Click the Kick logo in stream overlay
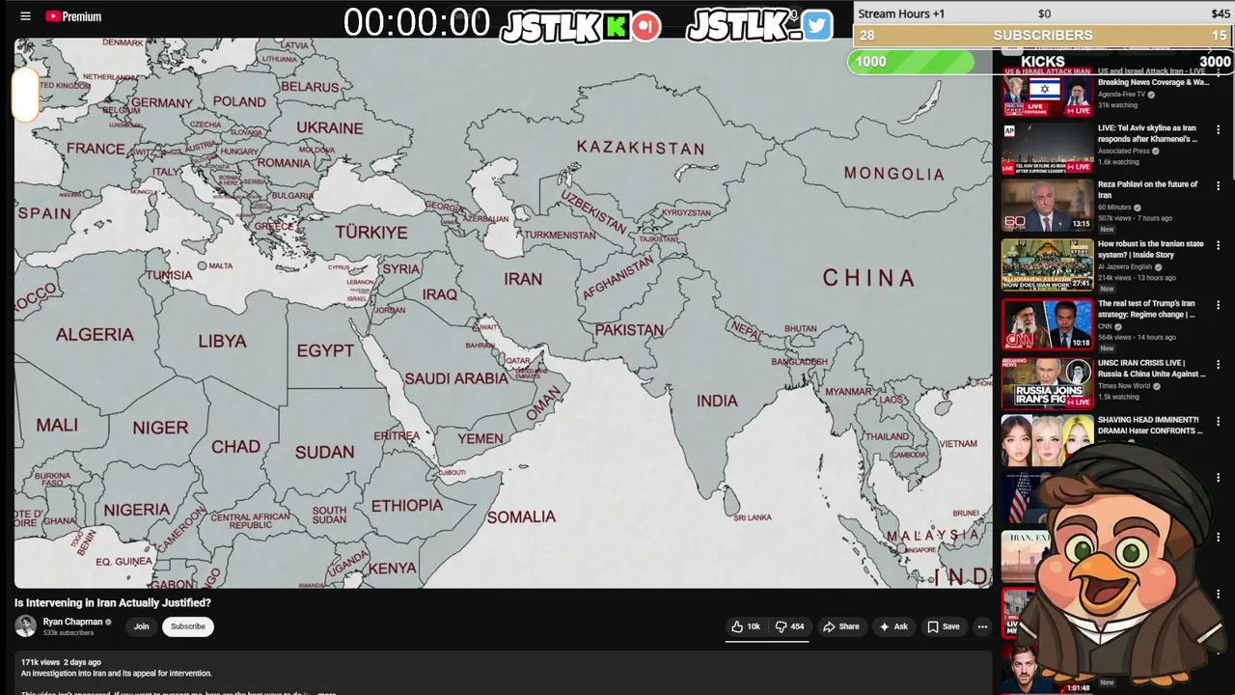 [616, 27]
